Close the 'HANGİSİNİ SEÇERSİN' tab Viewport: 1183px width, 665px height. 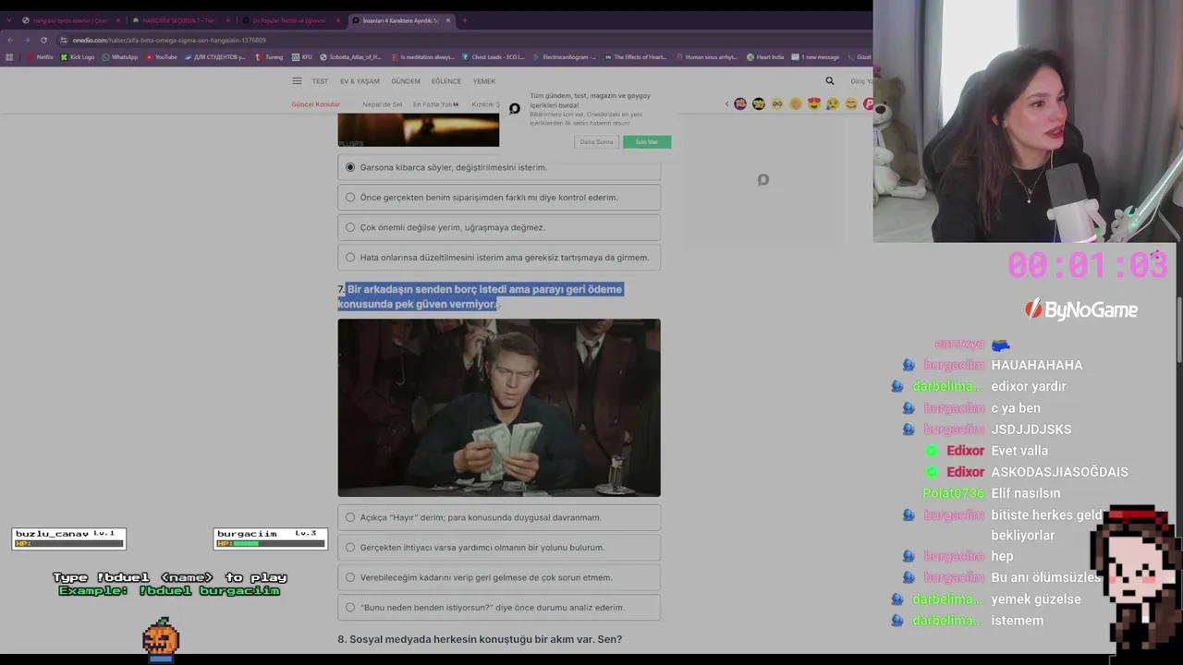point(227,20)
